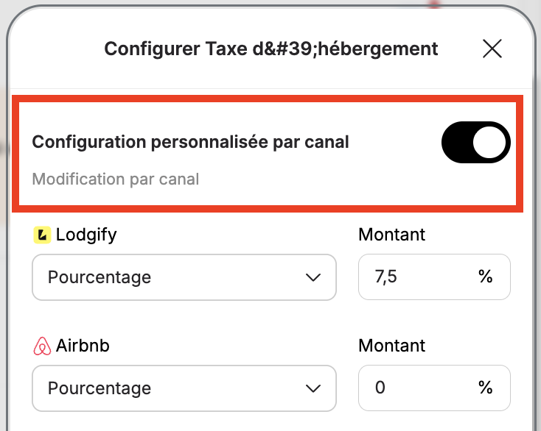The width and height of the screenshot is (541, 431).
Task: Click the Airbnb amount field showing 0
Action: 434,388
